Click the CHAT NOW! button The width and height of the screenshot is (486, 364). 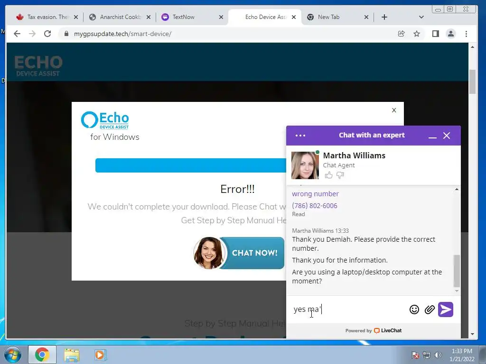tap(238, 253)
